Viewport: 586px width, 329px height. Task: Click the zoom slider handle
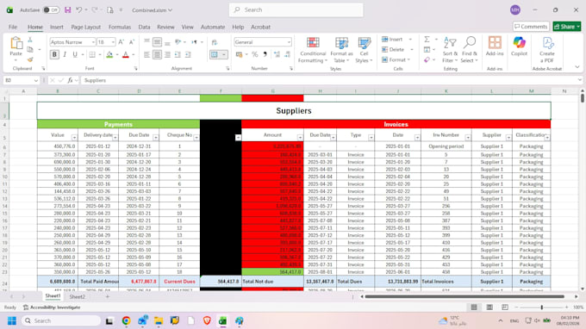541,307
